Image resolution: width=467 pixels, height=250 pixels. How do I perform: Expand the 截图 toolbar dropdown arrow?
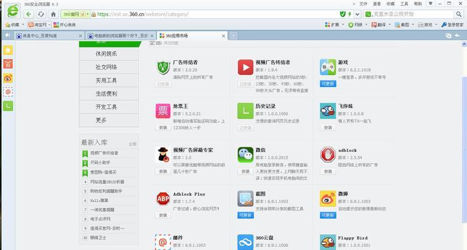[413, 24]
